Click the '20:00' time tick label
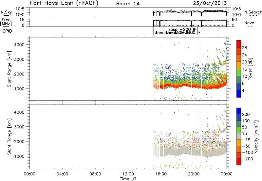Viewport: 262px width, 181px height. (194, 174)
